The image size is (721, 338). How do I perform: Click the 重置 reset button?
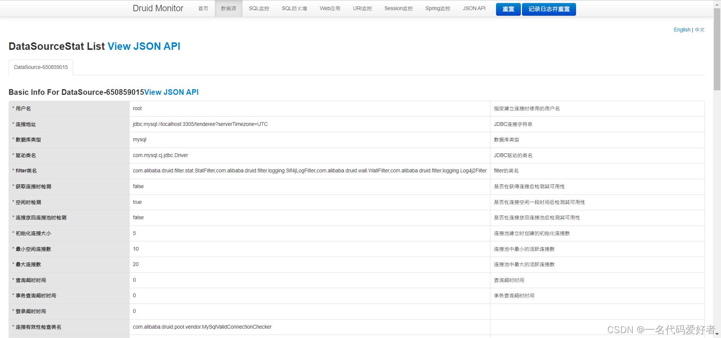coord(508,9)
